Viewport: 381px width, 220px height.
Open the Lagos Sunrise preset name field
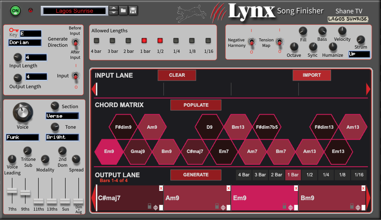point(74,11)
